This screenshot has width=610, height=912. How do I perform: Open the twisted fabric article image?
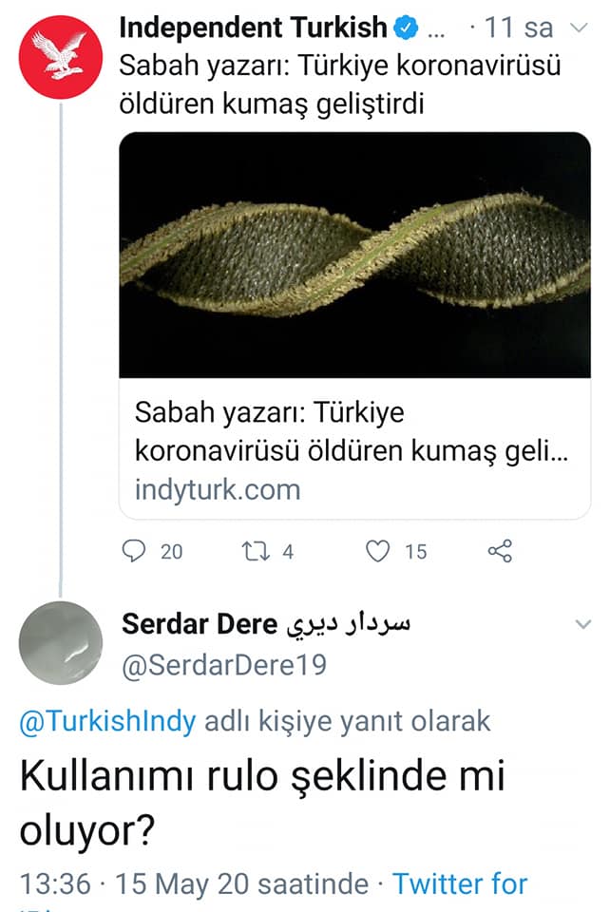click(354, 255)
